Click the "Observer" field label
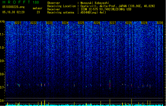Image resolution: width=166 pixels, height=106 pixels. click(x=54, y=3)
